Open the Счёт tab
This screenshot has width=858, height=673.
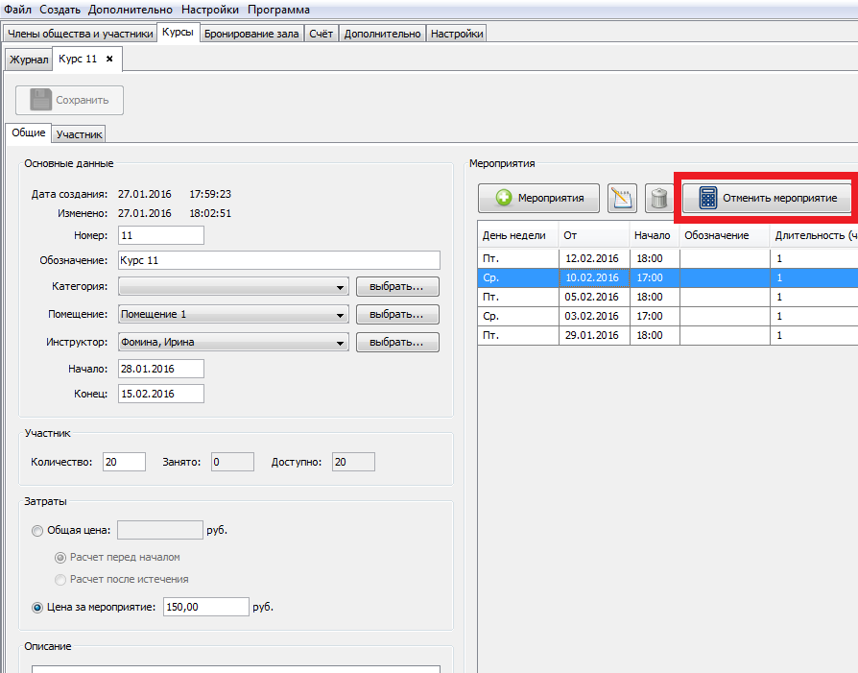(322, 34)
